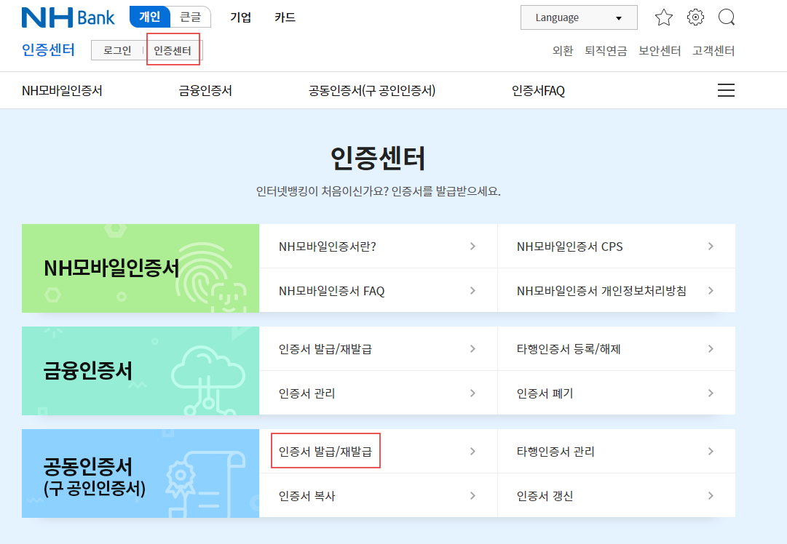Open the 고객센터 link

(x=713, y=51)
